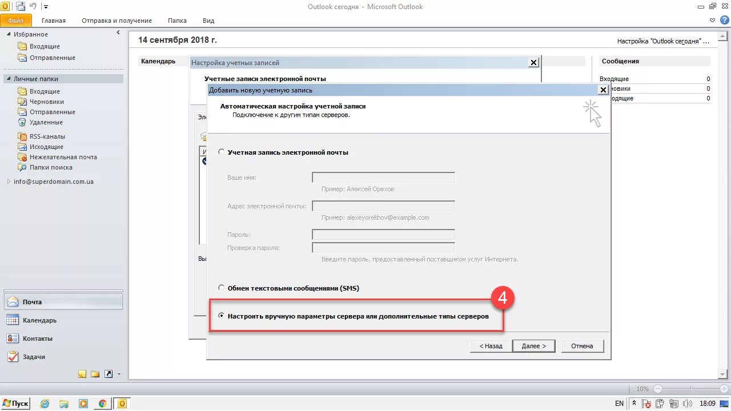Image resolution: width=731 pixels, height=411 pixels.
Task: Click Входящие folder icon under Личные папки
Action: 22,91
